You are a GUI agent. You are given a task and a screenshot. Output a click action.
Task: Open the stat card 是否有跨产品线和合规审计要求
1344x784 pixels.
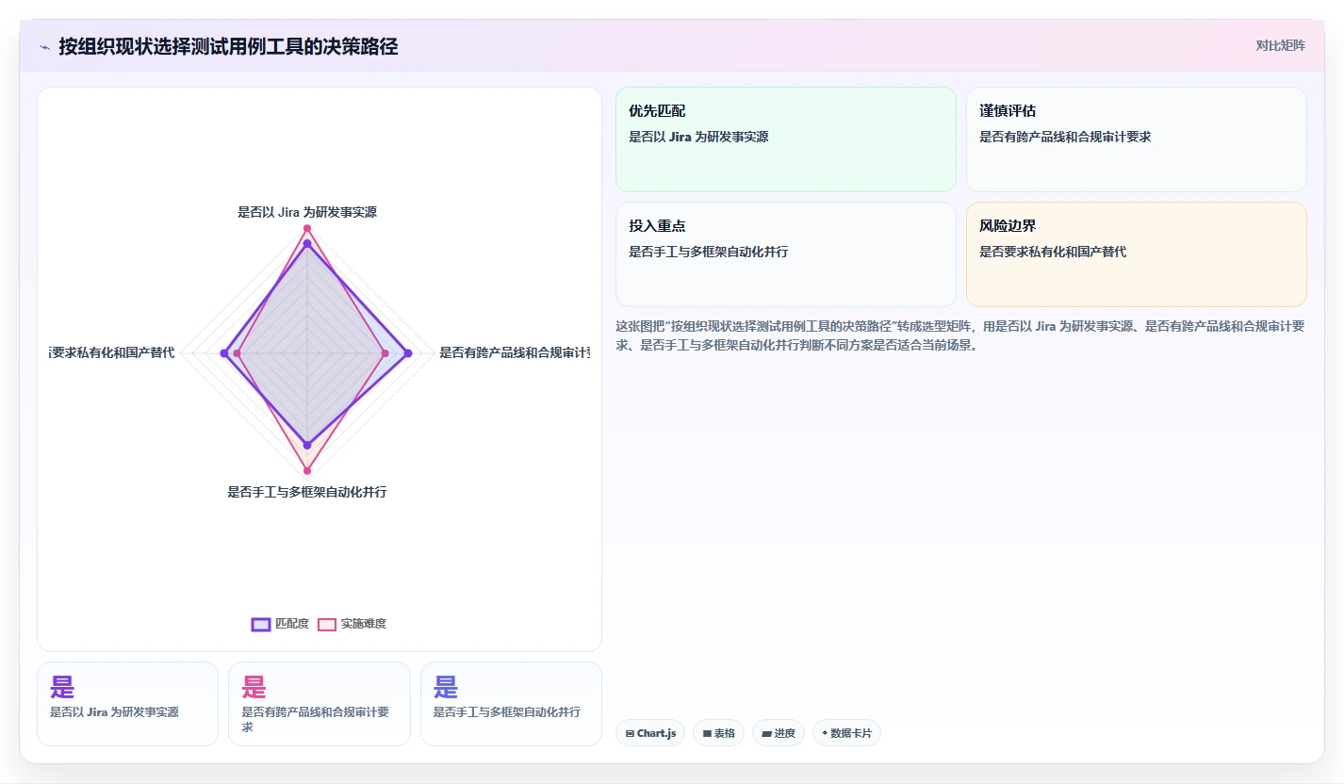pos(320,704)
